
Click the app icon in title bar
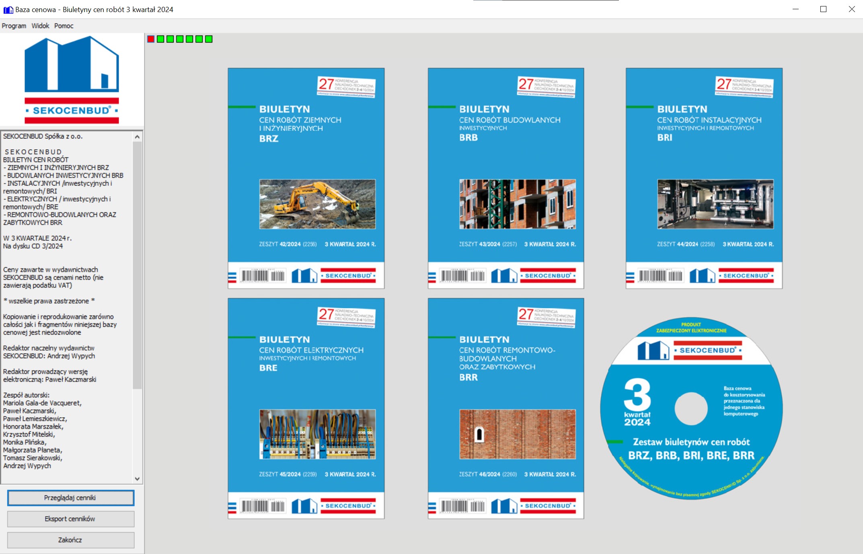[8, 9]
